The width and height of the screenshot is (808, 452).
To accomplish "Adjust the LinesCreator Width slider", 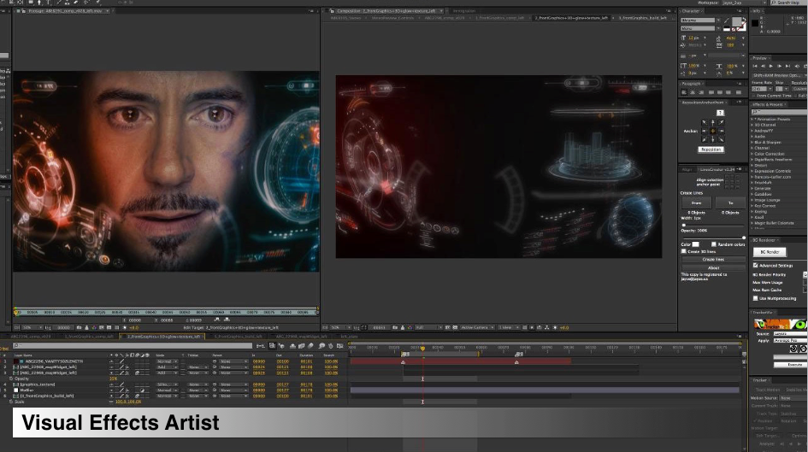I will click(713, 225).
